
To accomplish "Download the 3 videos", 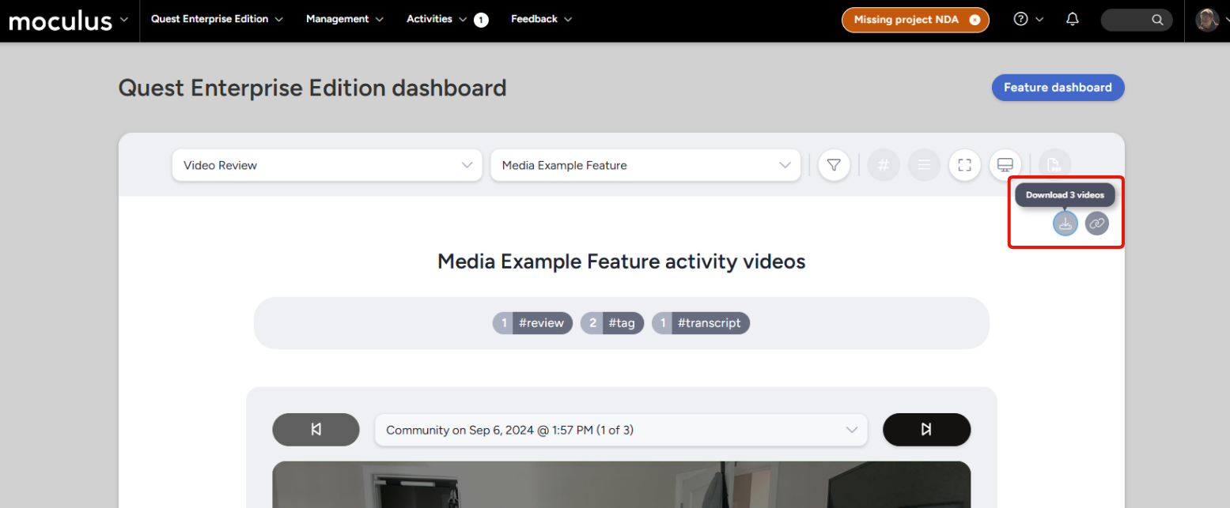I will click(1065, 224).
